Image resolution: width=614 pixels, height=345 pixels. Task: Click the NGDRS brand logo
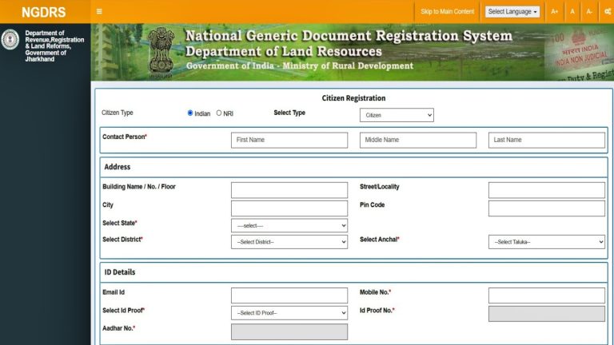point(44,12)
